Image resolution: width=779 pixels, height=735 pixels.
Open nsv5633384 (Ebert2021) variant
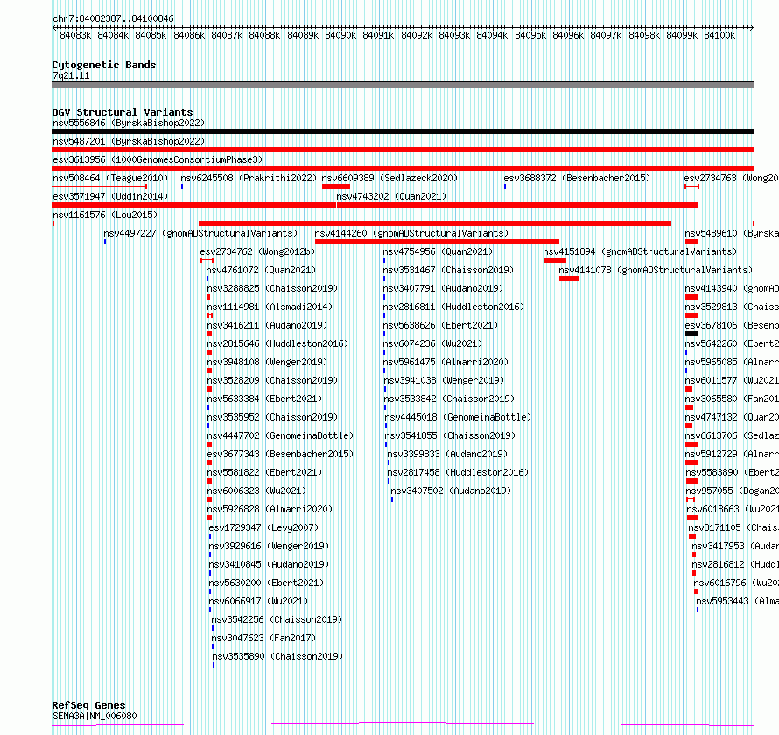coord(264,399)
